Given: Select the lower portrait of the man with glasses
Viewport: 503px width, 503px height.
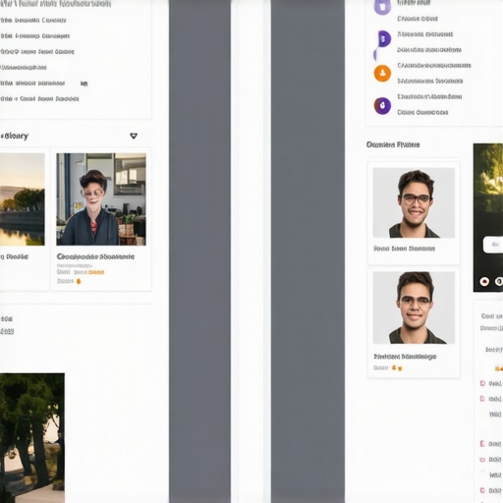Looking at the screenshot, I should [x=414, y=307].
